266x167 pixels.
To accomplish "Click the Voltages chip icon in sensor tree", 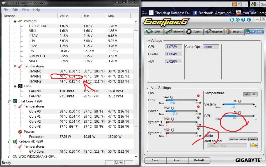I will [20, 21].
